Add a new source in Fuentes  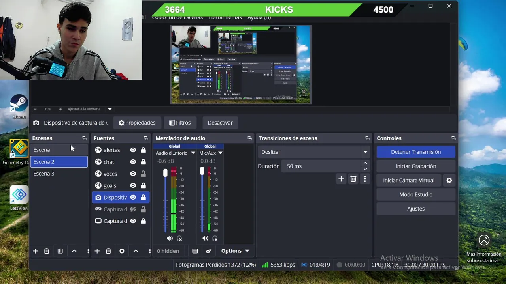[x=97, y=251]
